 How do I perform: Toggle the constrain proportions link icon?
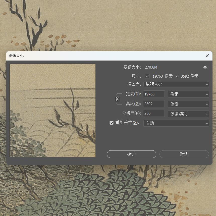click(x=117, y=99)
